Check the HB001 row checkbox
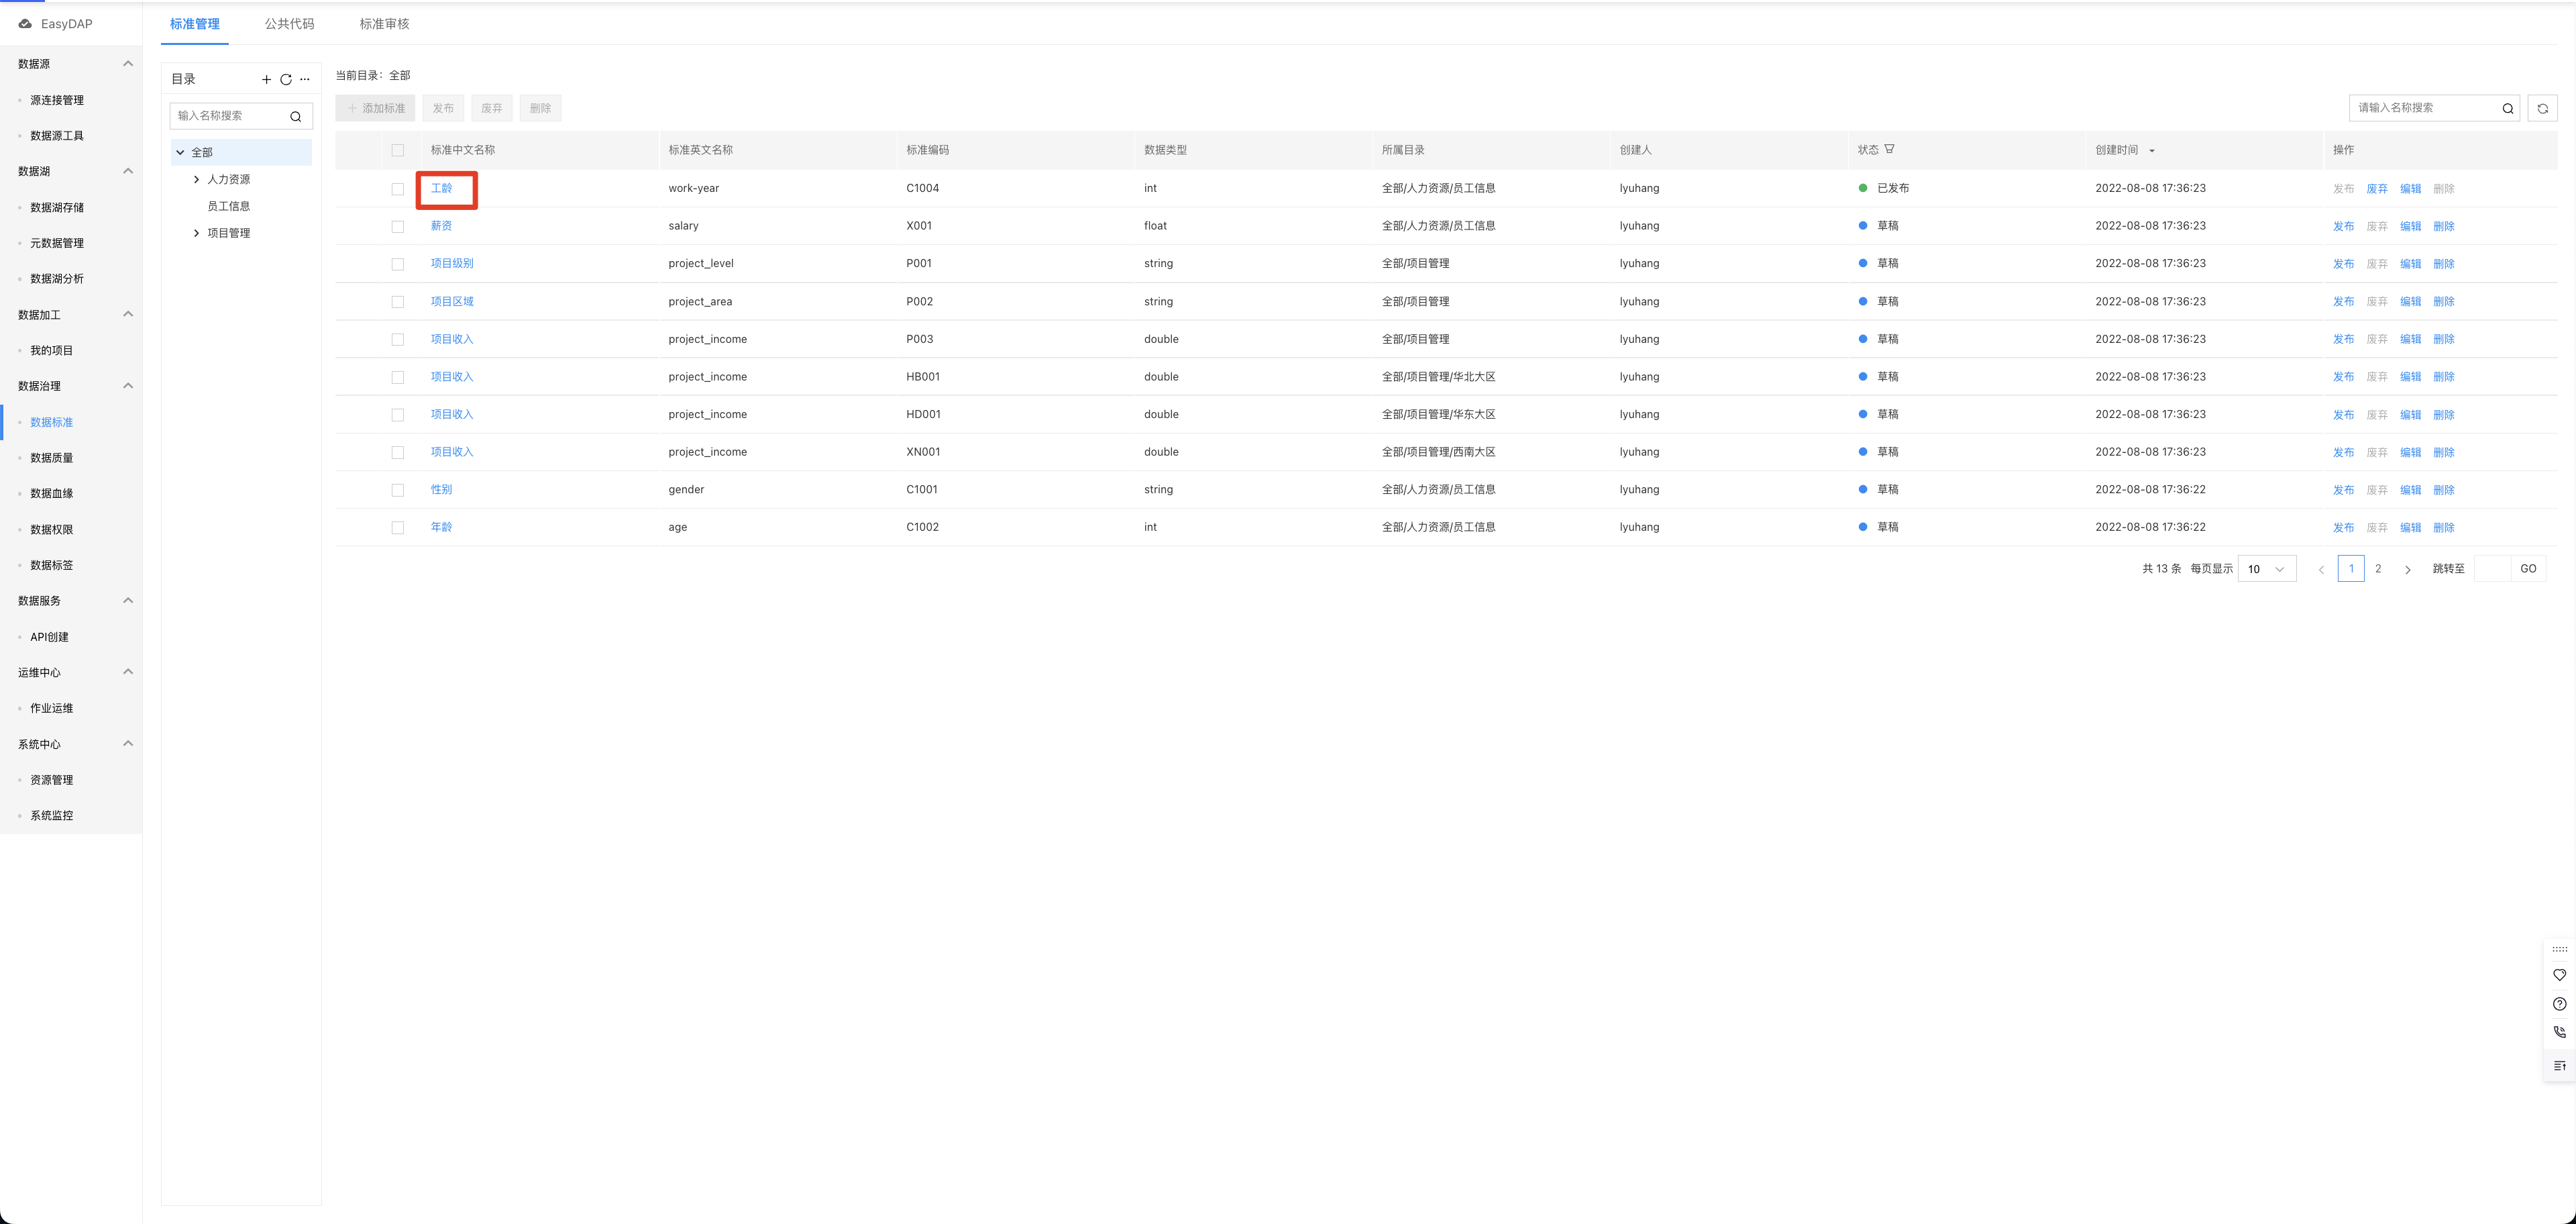Viewport: 2576px width, 1224px height. [398, 378]
